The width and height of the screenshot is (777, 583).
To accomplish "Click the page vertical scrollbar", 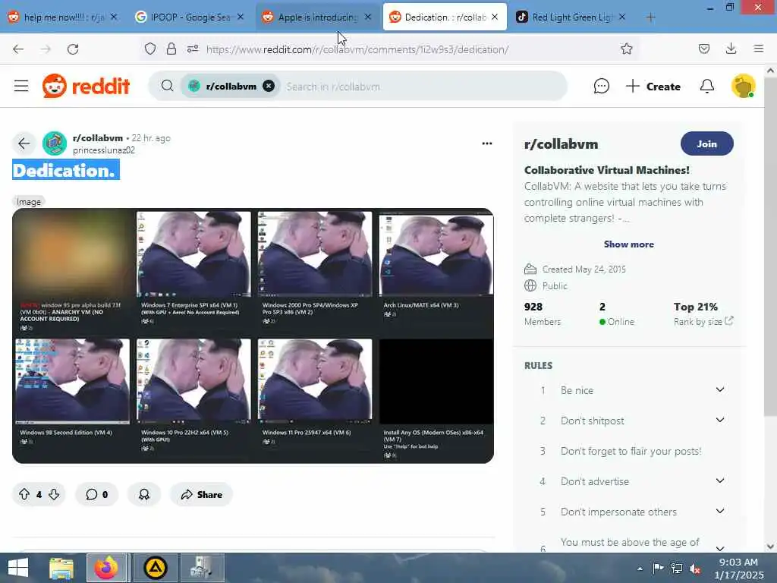I will coord(770,247).
